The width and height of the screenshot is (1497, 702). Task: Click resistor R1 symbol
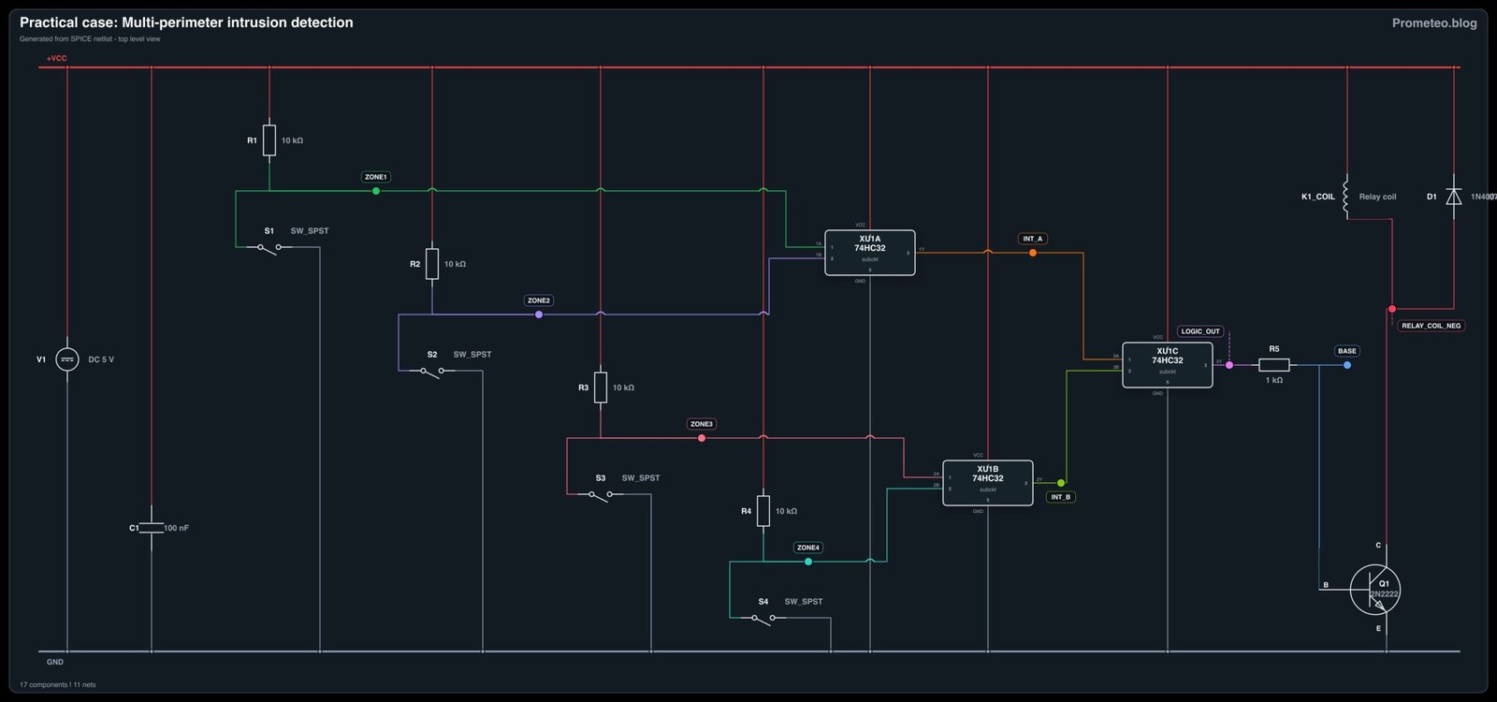pyautogui.click(x=269, y=140)
